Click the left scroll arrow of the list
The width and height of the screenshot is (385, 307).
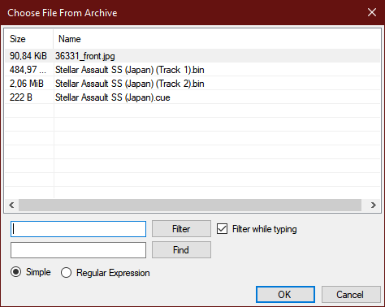tap(11, 205)
